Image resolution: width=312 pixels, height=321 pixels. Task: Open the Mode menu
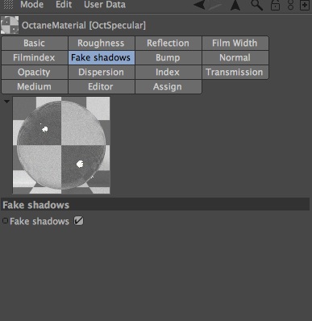(31, 5)
